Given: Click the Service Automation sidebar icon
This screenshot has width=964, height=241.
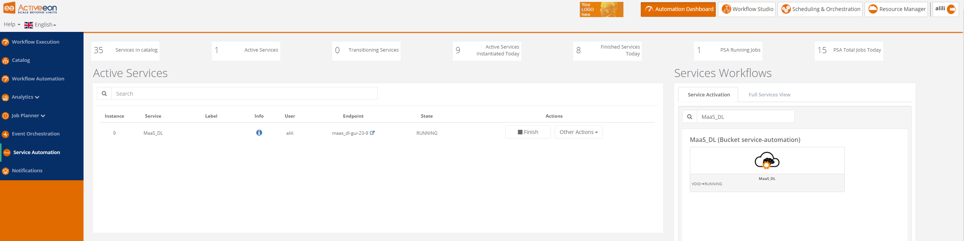Looking at the screenshot, I should [7, 153].
